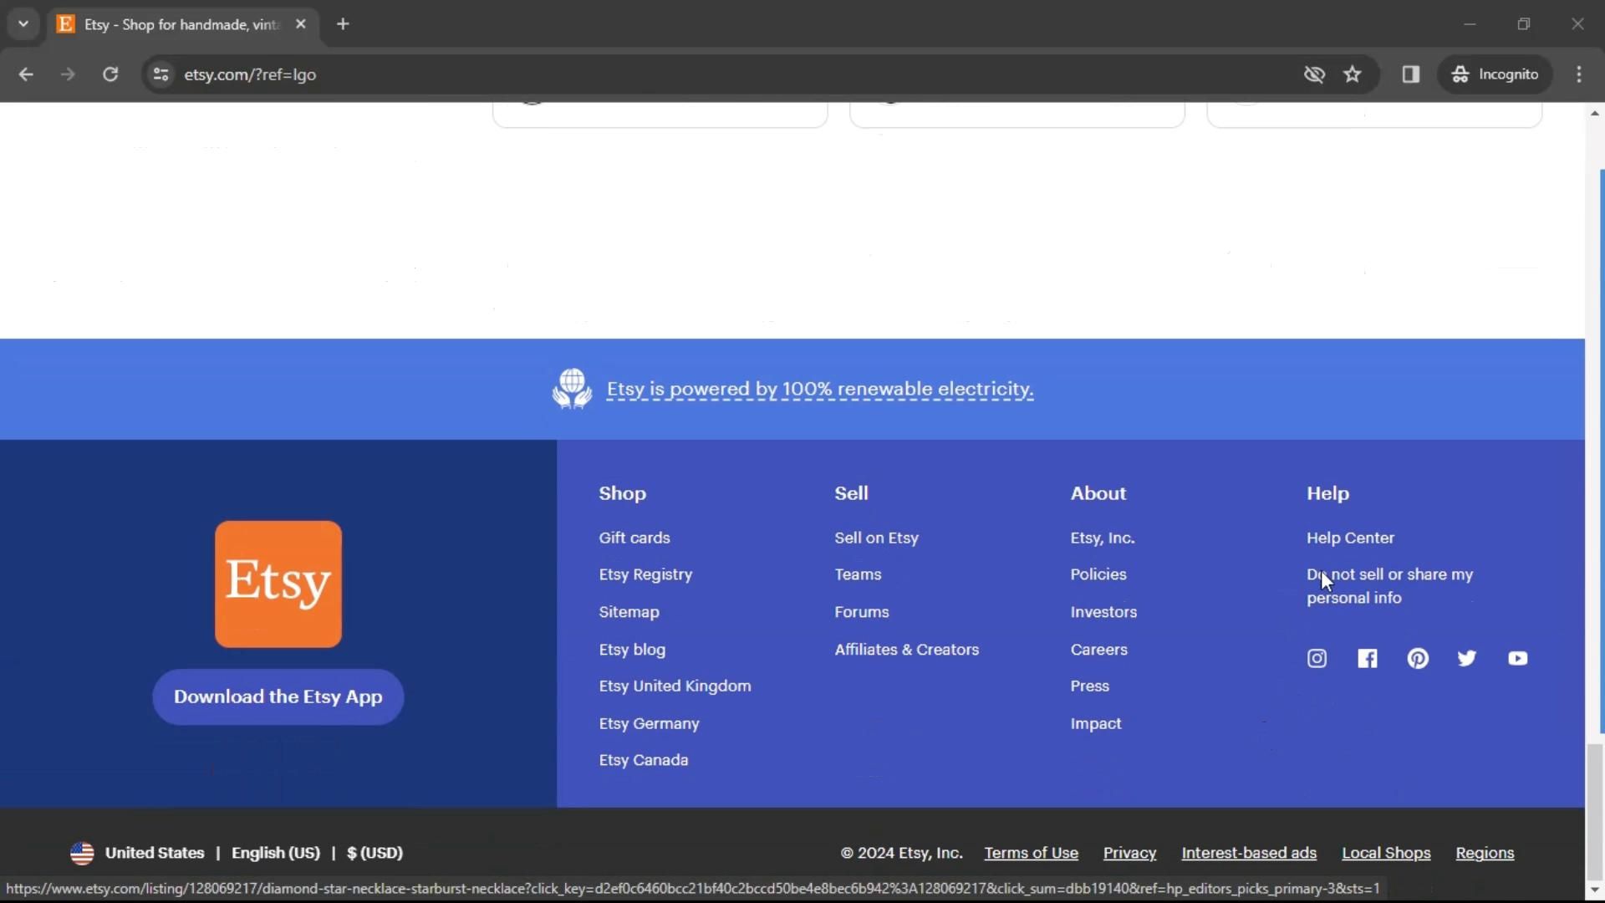Open Chrome's three-dot menu
Viewport: 1605px width, 903px height.
[1579, 74]
